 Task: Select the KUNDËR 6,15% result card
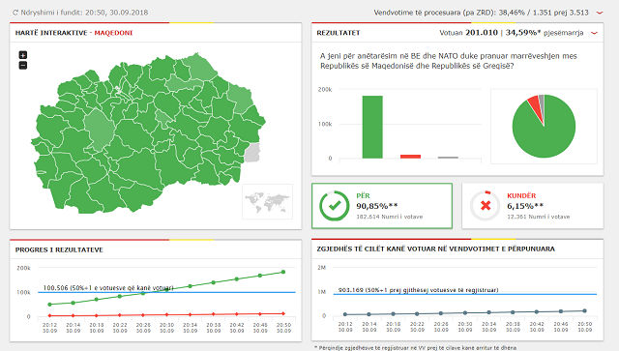[x=533, y=206]
